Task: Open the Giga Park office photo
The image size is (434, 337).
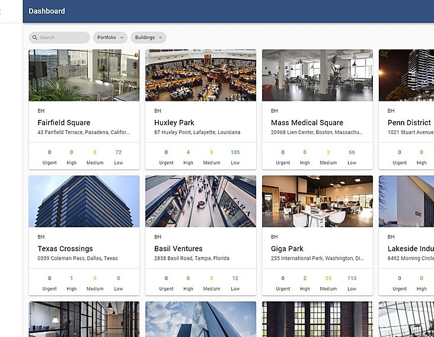Action: [x=317, y=201]
